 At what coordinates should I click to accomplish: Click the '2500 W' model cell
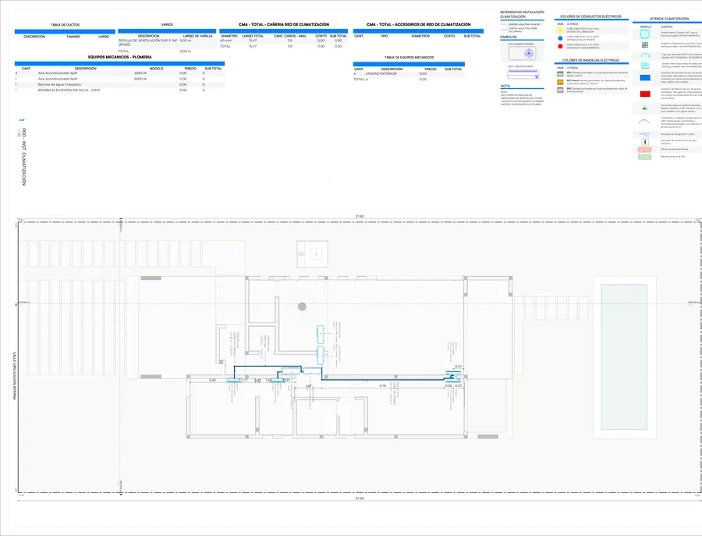tap(140, 73)
